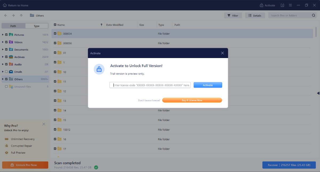This screenshot has width=320, height=172.
Task: Toggle Name column sort arrow
Action: (x=101, y=25)
